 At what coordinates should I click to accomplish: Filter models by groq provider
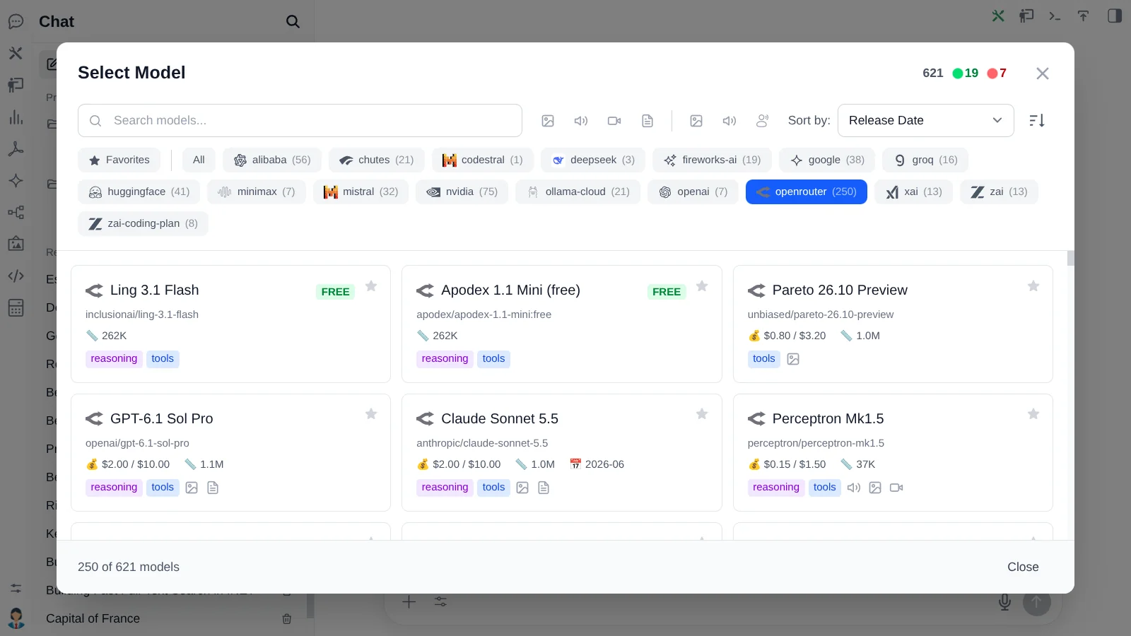tap(925, 160)
